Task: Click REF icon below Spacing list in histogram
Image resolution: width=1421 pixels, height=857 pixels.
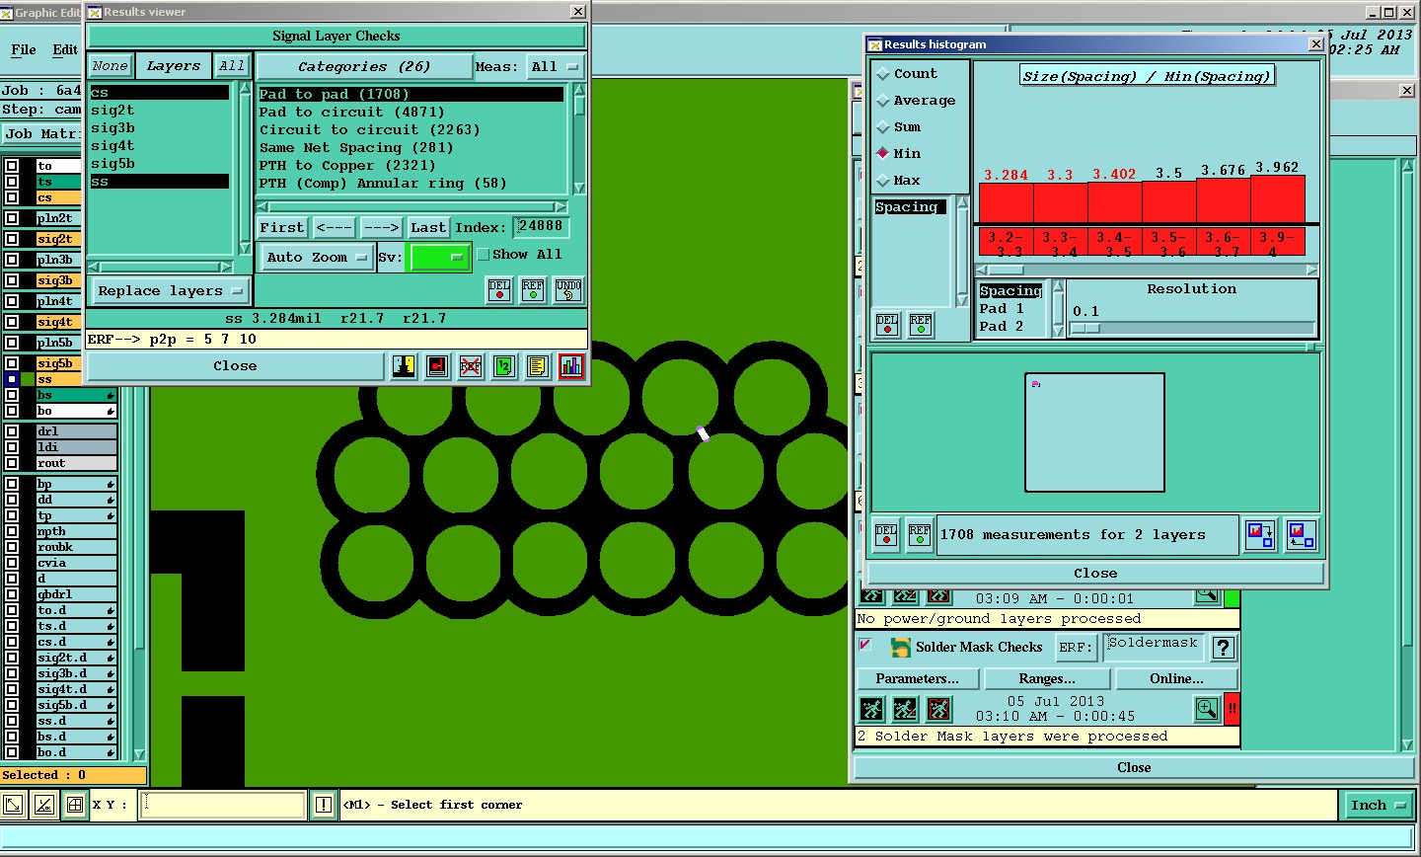Action: point(921,325)
